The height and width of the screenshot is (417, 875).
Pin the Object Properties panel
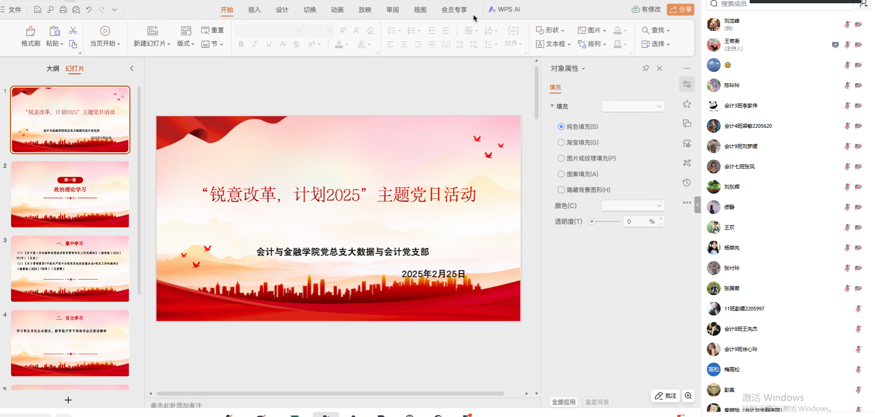[x=645, y=68]
